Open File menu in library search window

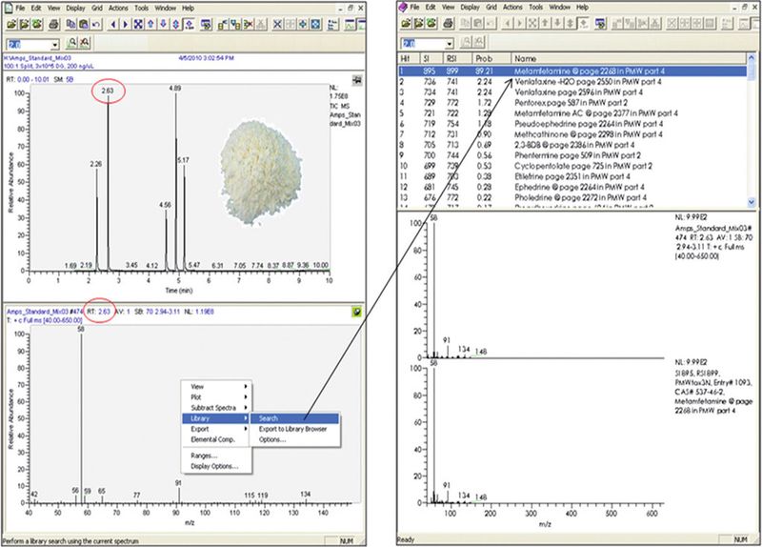(414, 8)
